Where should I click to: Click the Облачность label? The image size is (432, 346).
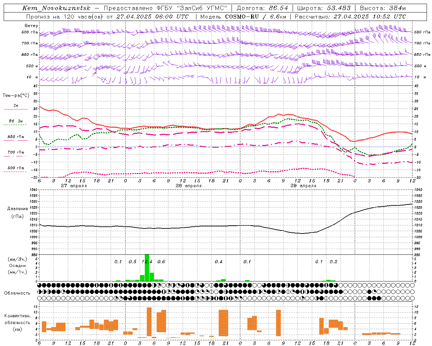pos(17,293)
